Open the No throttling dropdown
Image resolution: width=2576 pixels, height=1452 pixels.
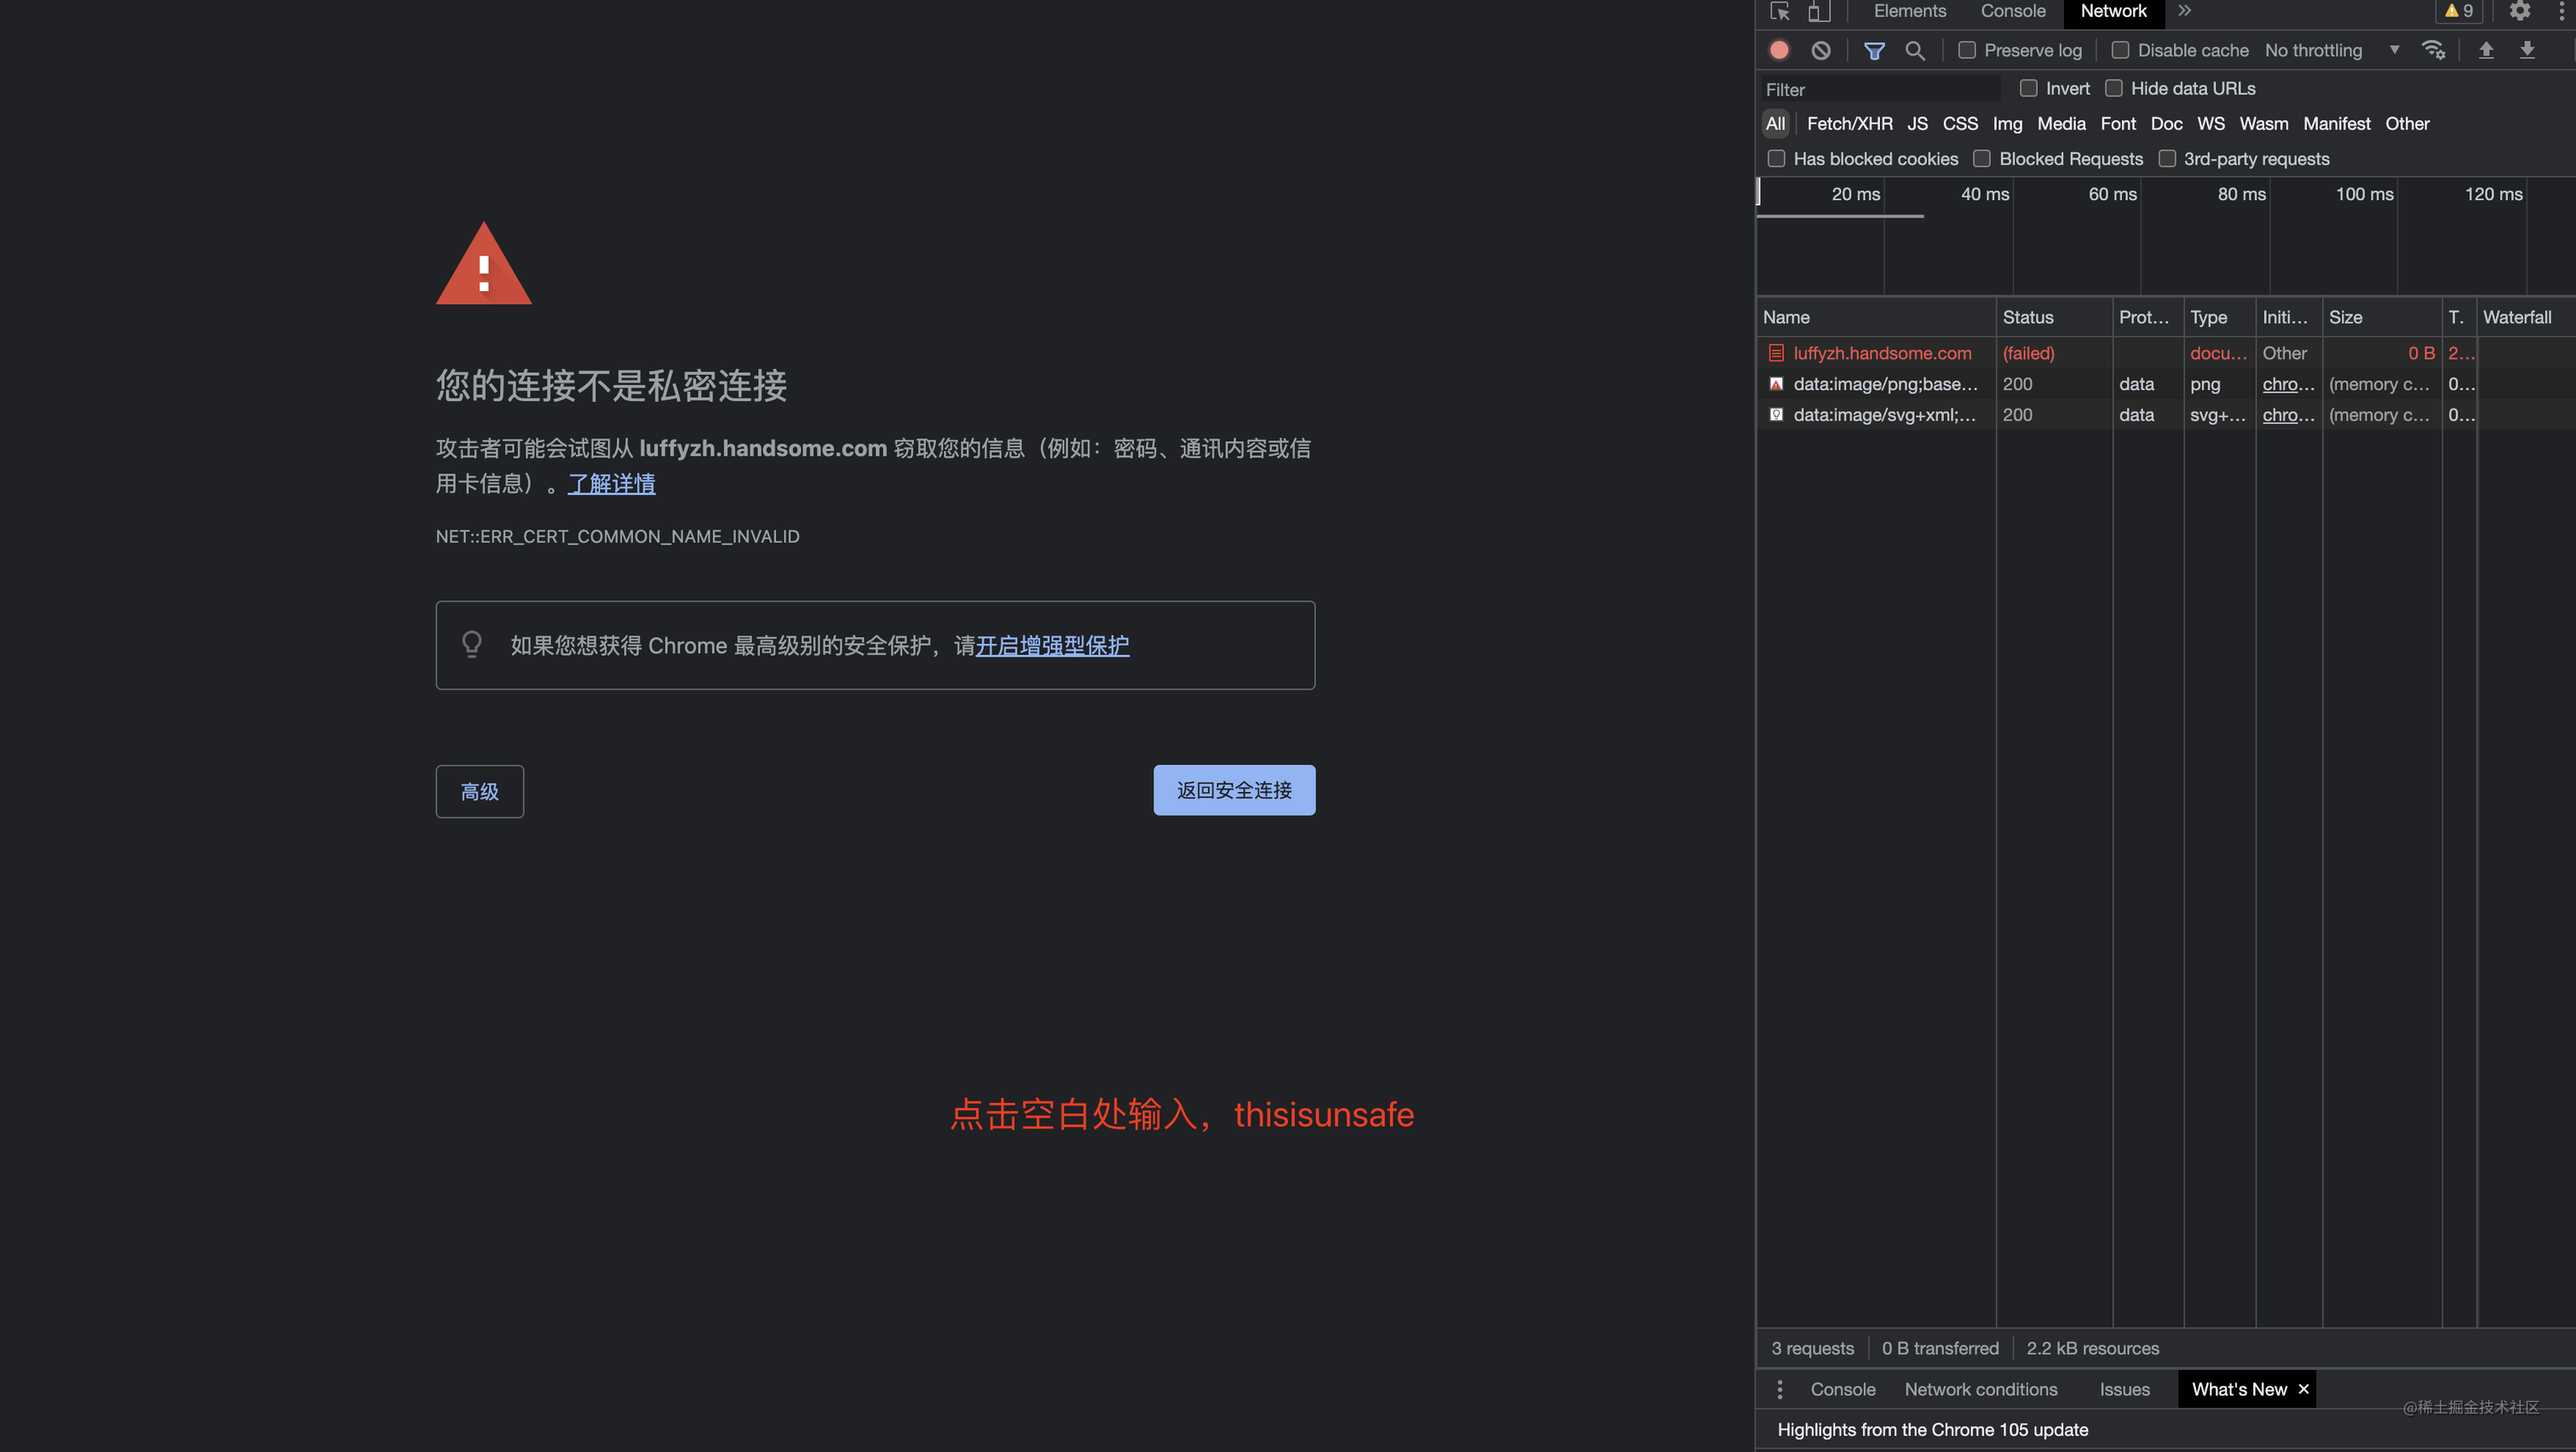click(2330, 49)
